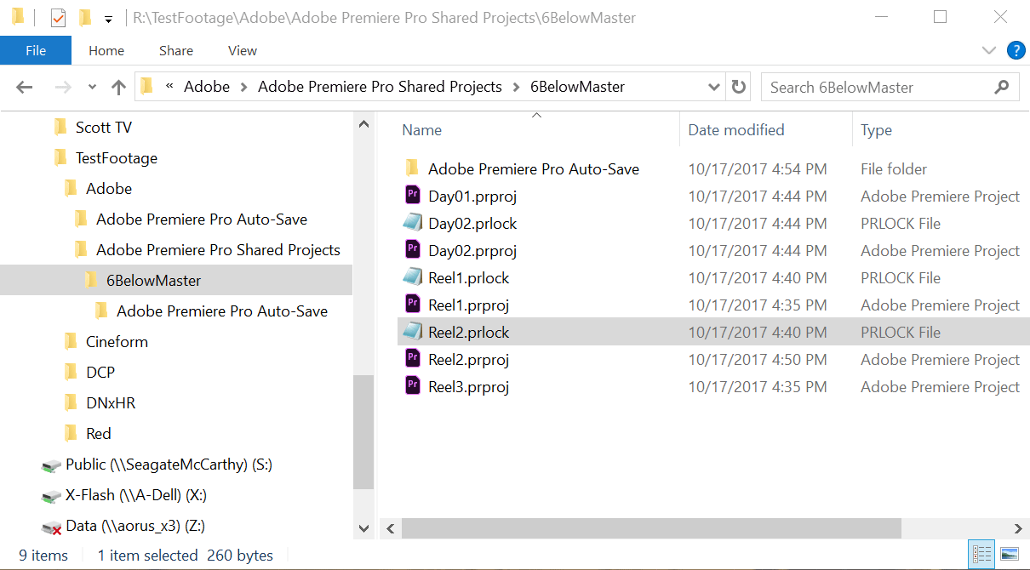This screenshot has height=570, width=1030.
Task: Click the File folder type cell
Action: [894, 168]
